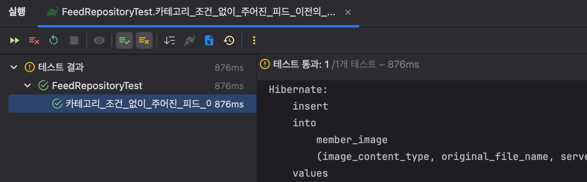This screenshot has height=182, width=587.
Task: Open the three-dot more options menu
Action: tap(254, 40)
